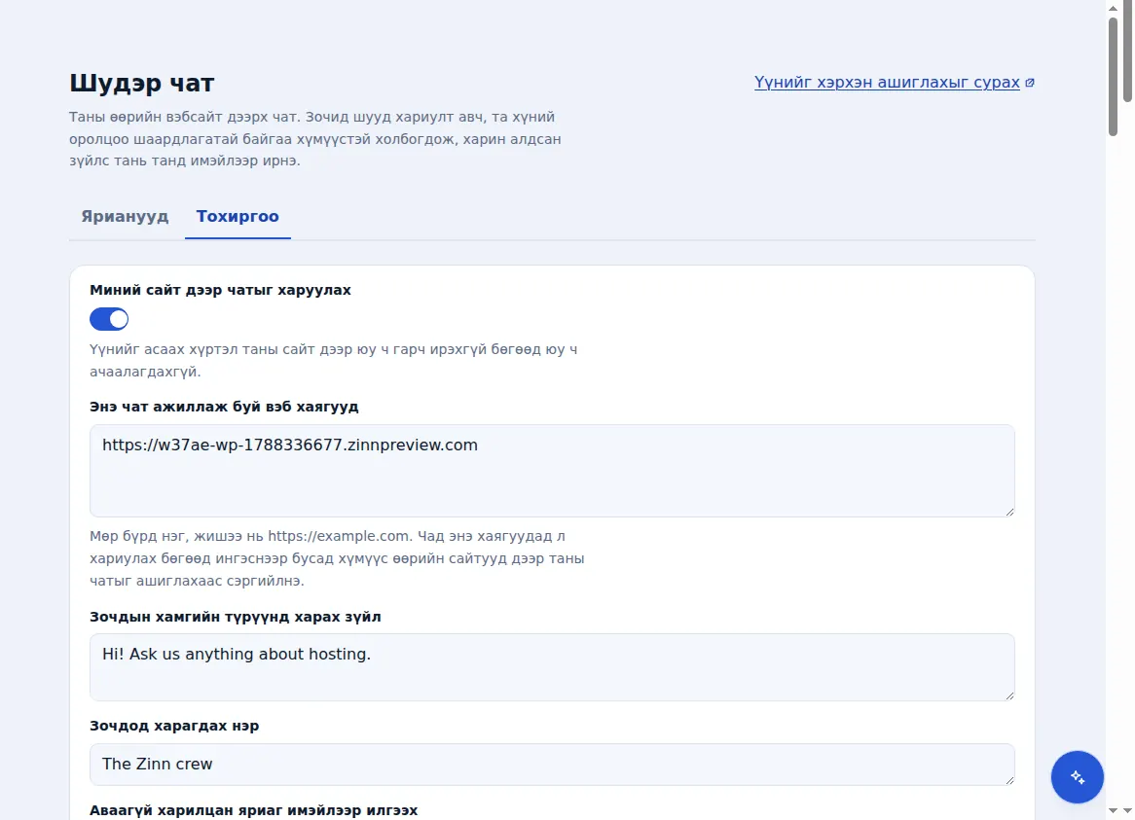Click the label "Зочдод харагдах нэр"

tap(174, 726)
